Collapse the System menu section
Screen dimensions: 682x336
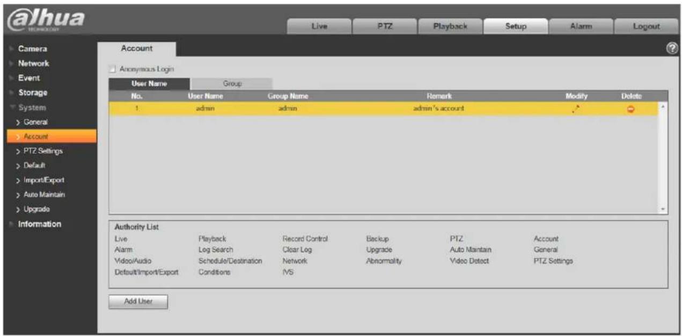[x=32, y=107]
